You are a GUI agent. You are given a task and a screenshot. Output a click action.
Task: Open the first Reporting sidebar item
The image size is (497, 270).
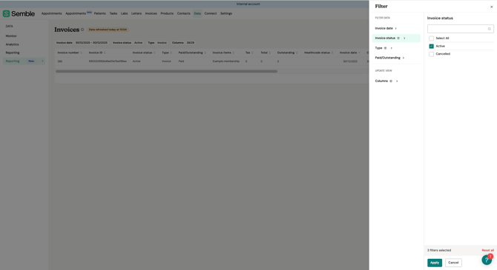tap(13, 53)
